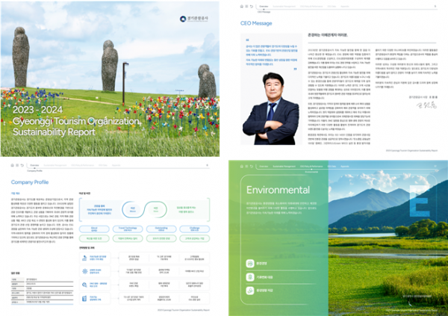Image resolution: width=448 pixels, height=316 pixels.
Task: Open the Sustainable Management tab on the Environmental page
Action: pos(284,166)
